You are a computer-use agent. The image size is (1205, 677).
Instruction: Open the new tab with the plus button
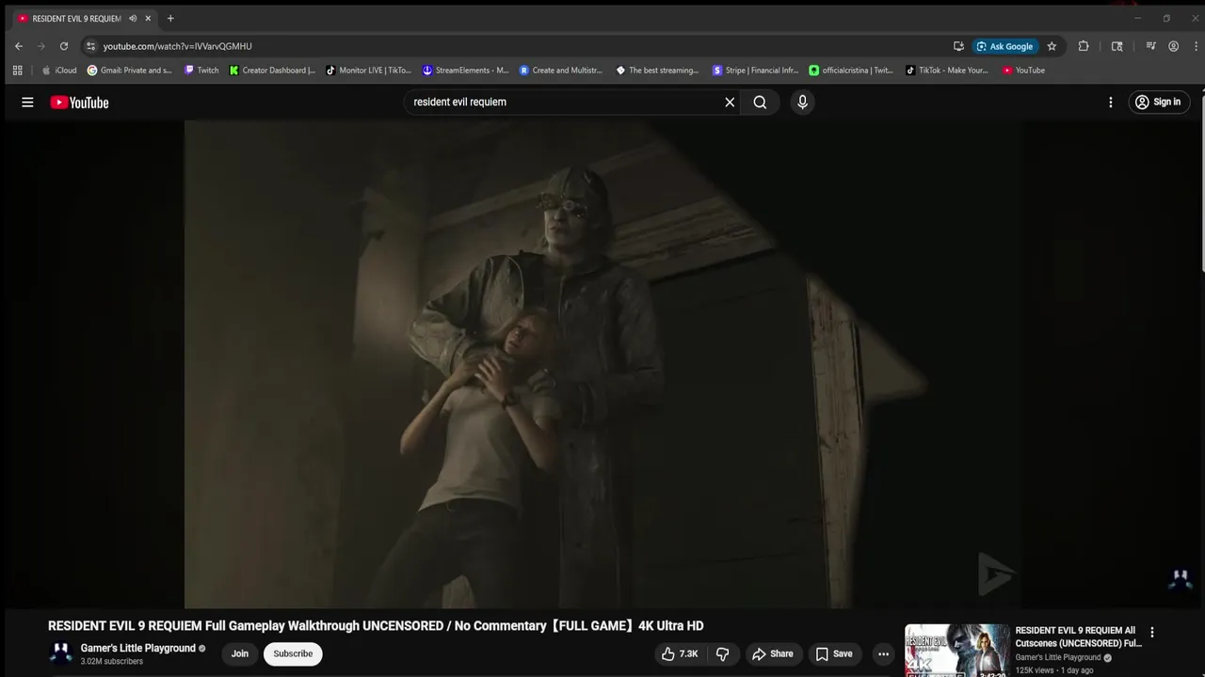click(x=170, y=18)
